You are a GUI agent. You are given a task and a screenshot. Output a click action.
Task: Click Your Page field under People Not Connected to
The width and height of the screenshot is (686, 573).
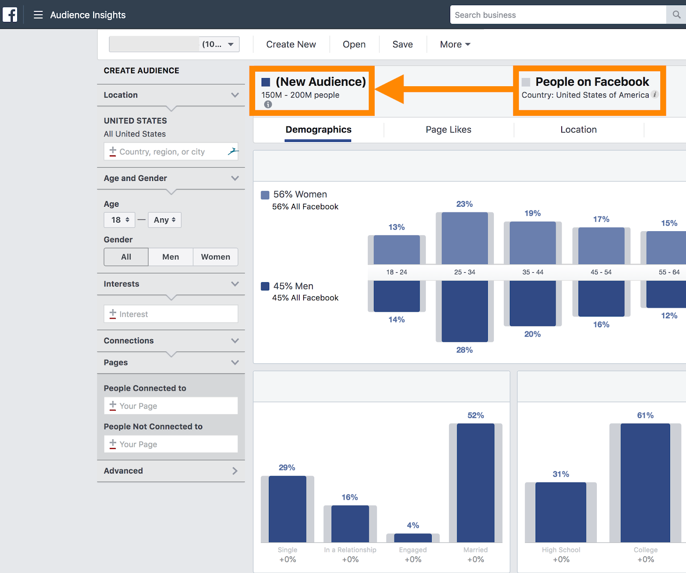(x=171, y=444)
